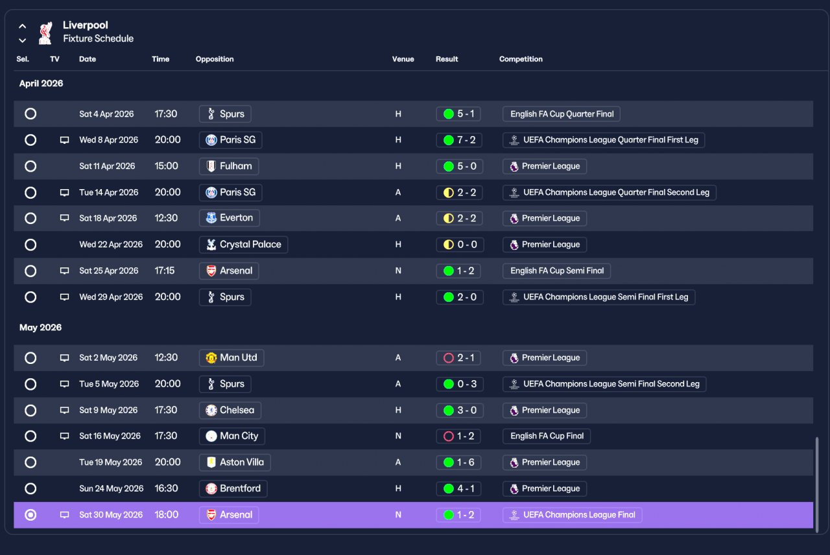
Task: Open the 1 - 6 result against Aston Villa
Action: point(459,462)
